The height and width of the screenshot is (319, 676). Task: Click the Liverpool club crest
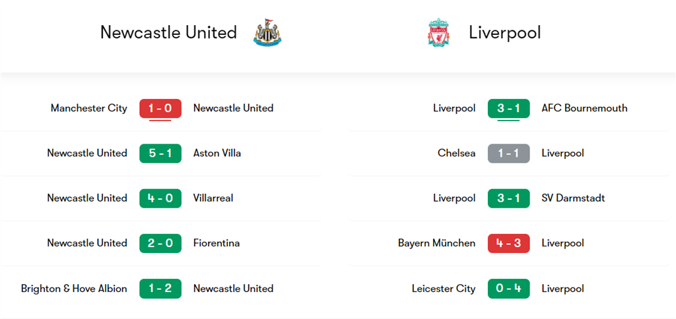(x=438, y=33)
